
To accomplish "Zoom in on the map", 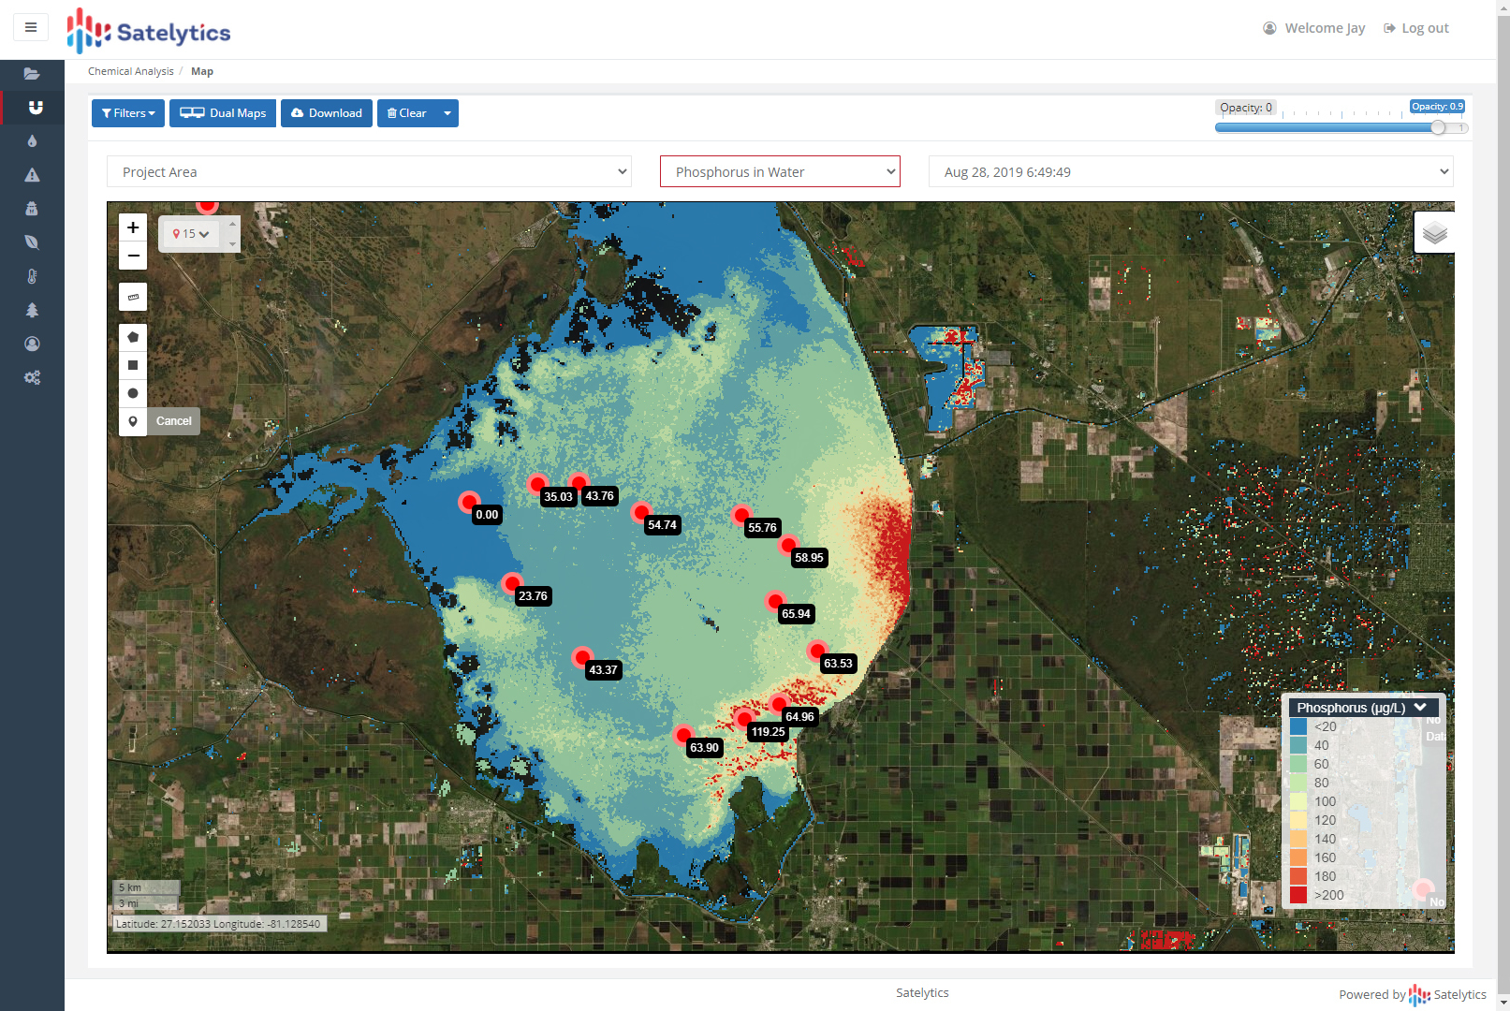I will pos(133,227).
